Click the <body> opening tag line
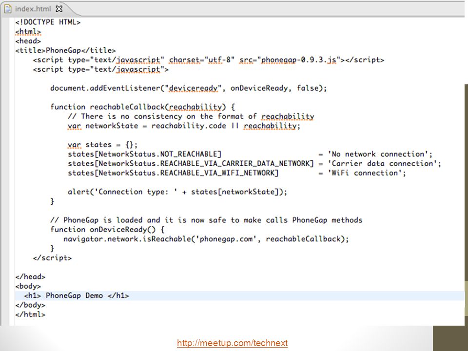This screenshot has height=351, width=468. [x=28, y=286]
